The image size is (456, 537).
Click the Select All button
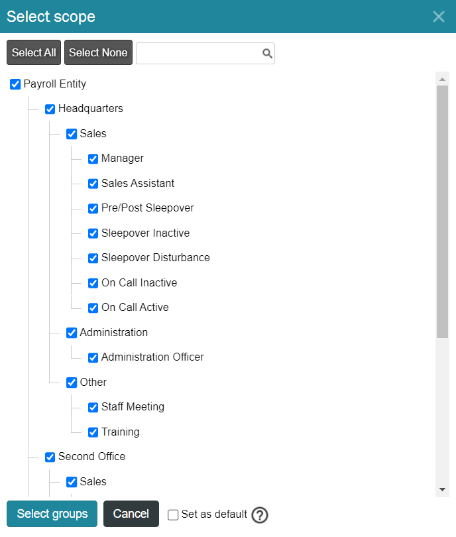point(34,52)
